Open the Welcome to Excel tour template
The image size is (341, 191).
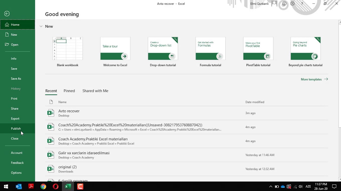pos(115,52)
